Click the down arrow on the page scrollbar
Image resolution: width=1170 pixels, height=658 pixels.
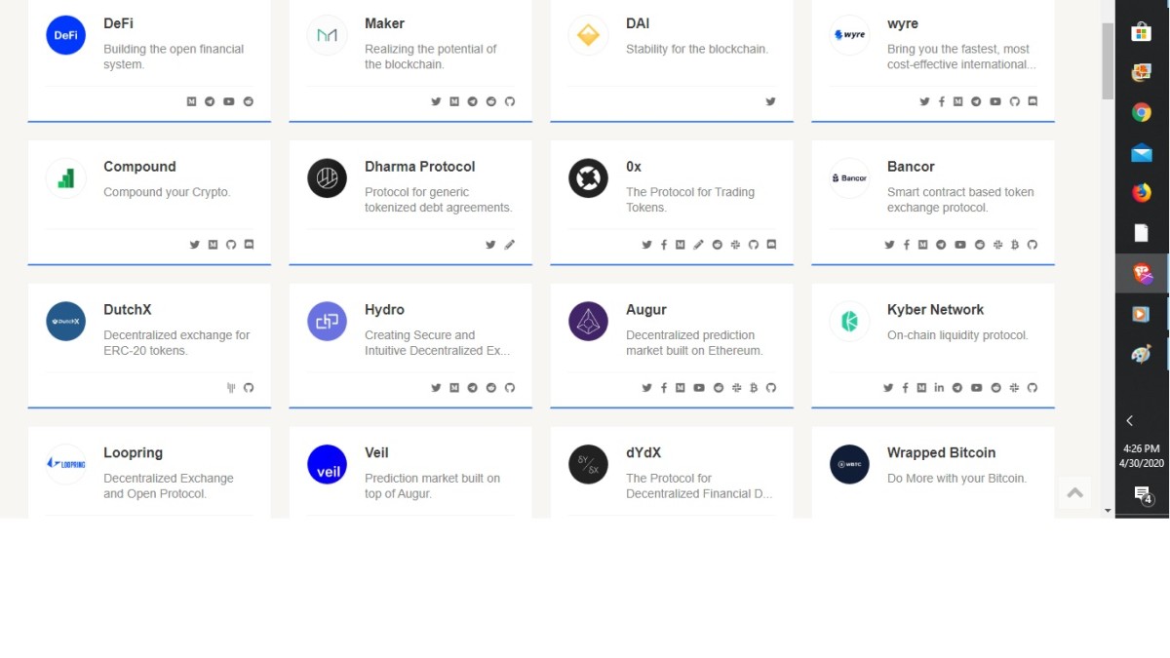click(1106, 511)
